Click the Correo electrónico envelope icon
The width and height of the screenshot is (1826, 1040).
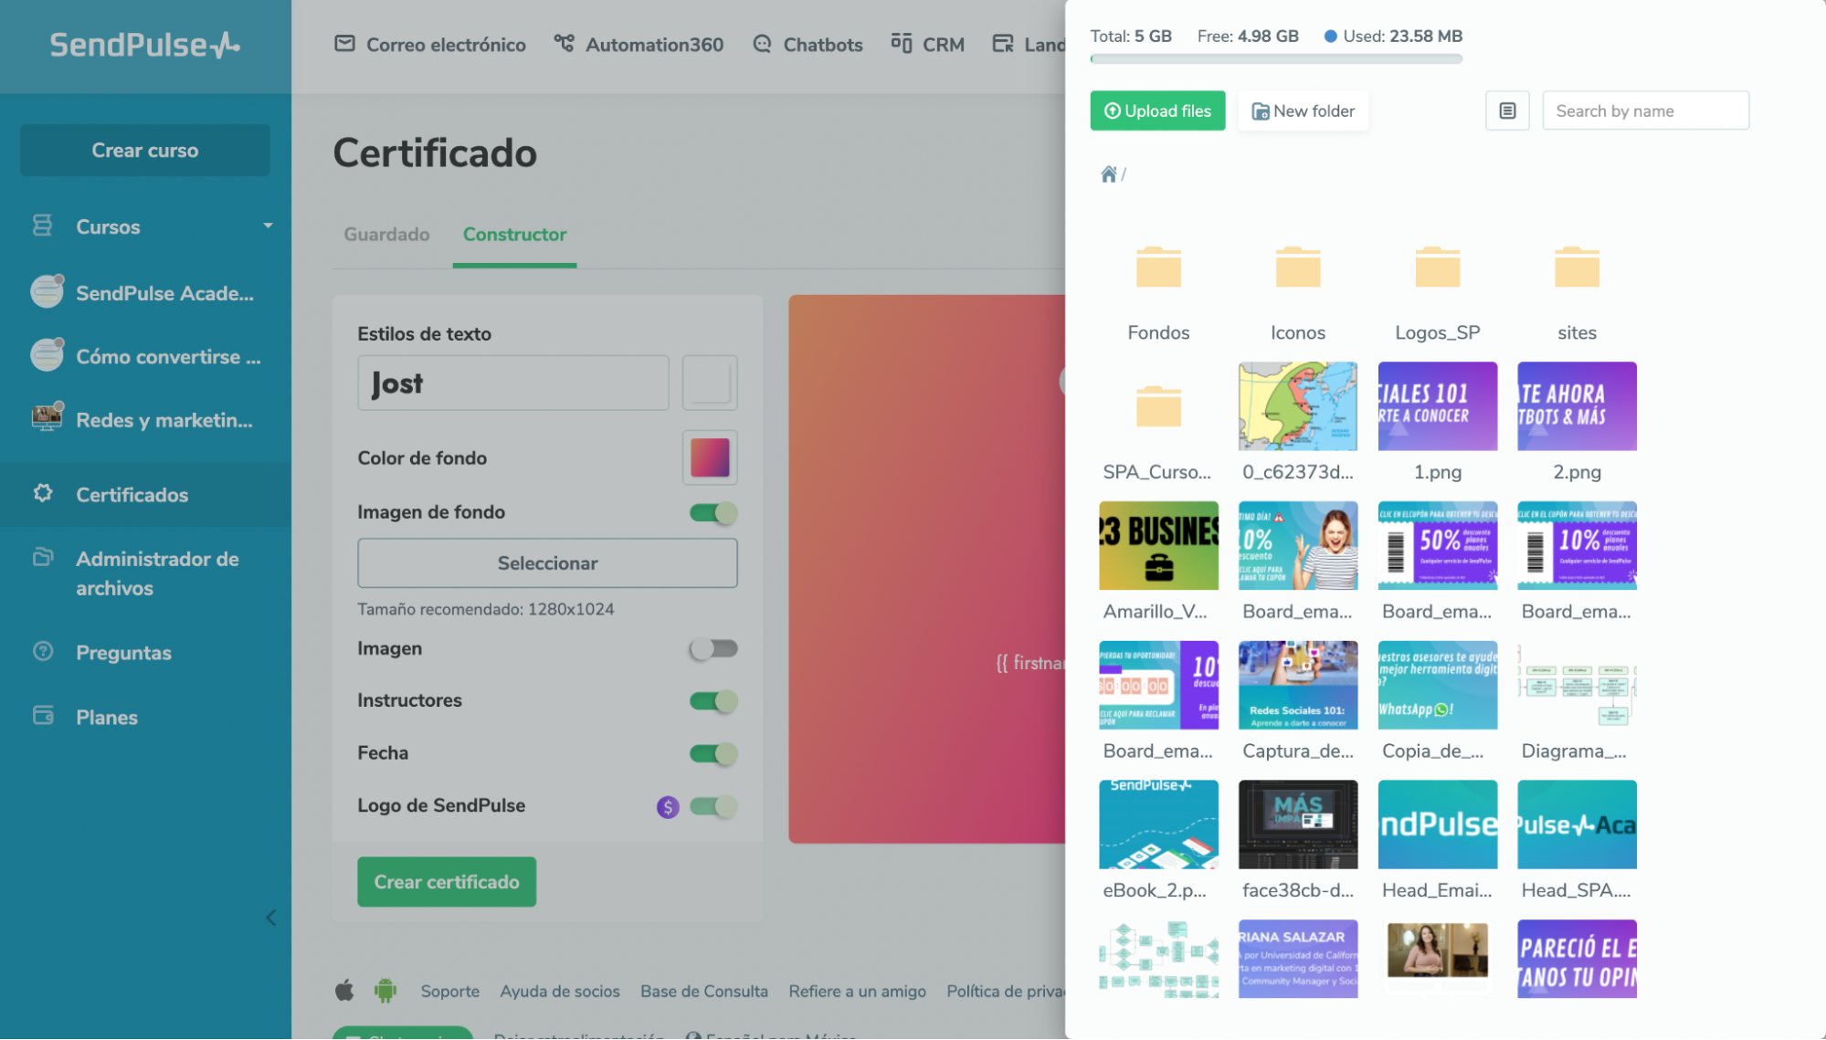pyautogui.click(x=344, y=43)
